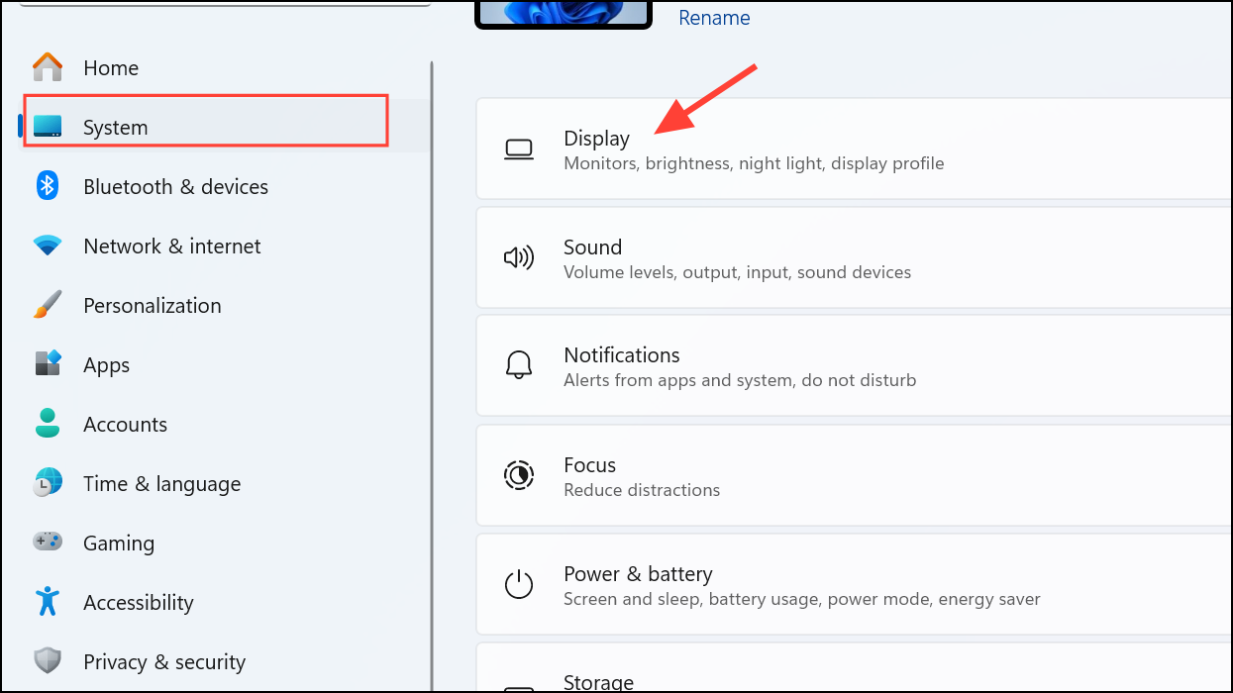Click the Windows wallpaper device thumbnail
This screenshot has height=693, width=1233.
click(x=563, y=14)
